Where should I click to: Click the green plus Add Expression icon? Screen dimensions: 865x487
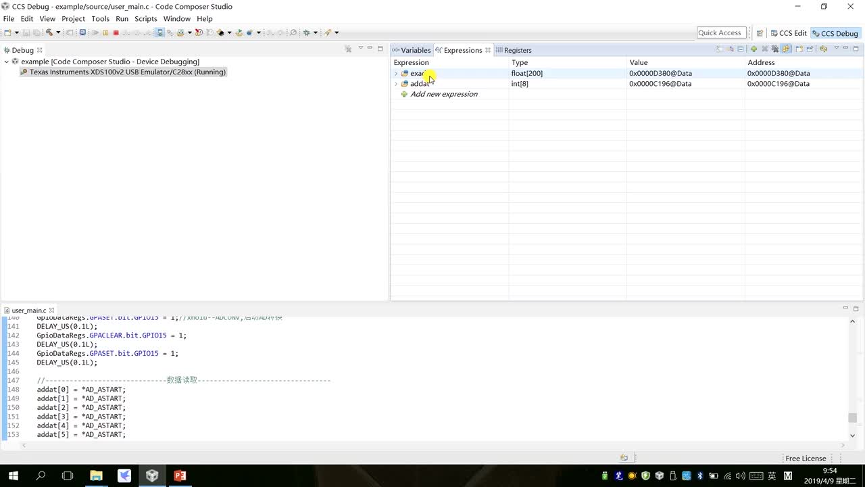753,49
